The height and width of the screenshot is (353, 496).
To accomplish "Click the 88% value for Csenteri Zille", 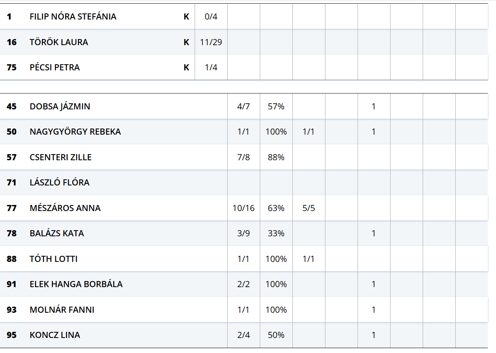I will 276,157.
